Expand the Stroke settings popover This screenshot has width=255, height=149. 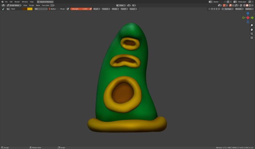click(115, 9)
